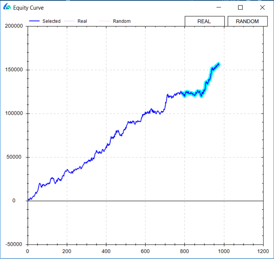
Task: Click the 'Selected' legend label
Action: (51, 21)
